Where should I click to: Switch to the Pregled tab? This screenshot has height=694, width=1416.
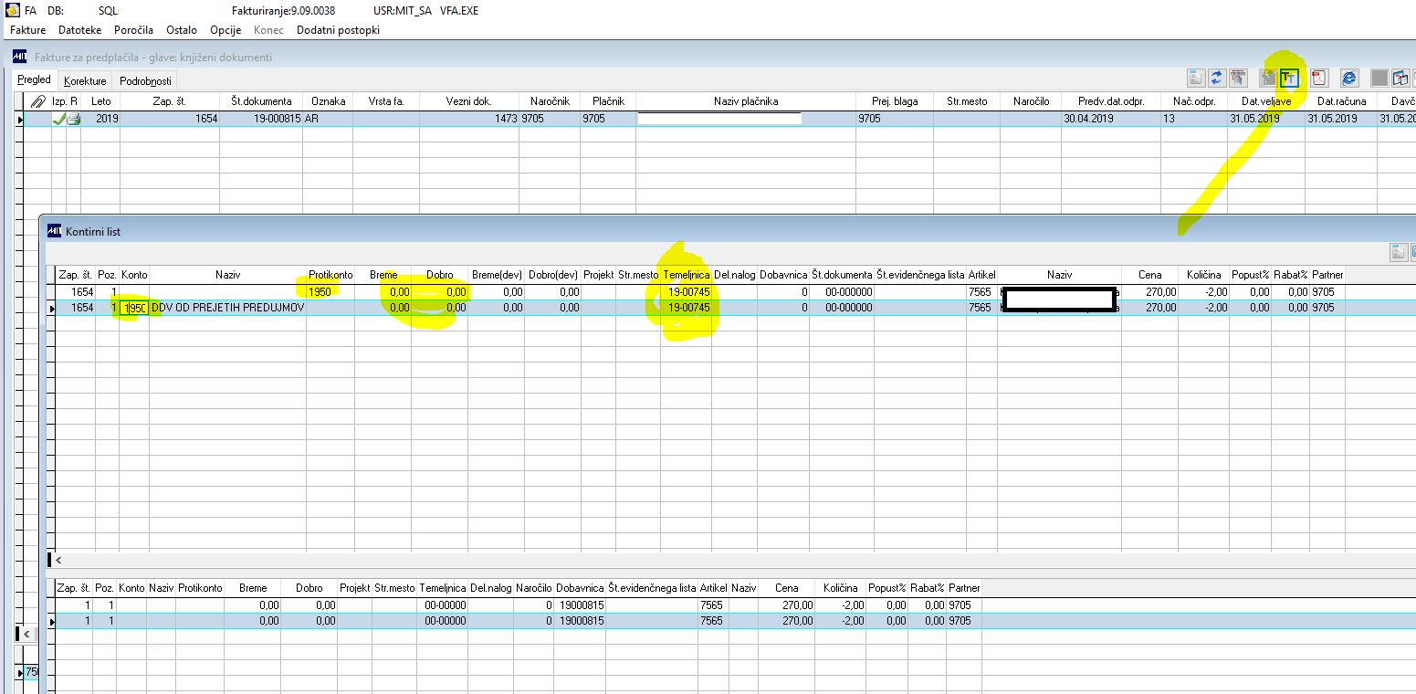35,80
